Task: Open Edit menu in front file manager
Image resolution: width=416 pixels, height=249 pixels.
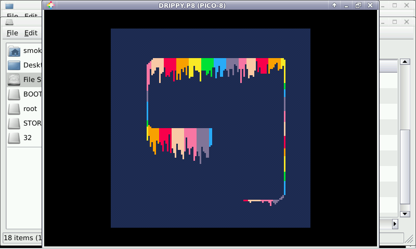Action: coord(31,33)
